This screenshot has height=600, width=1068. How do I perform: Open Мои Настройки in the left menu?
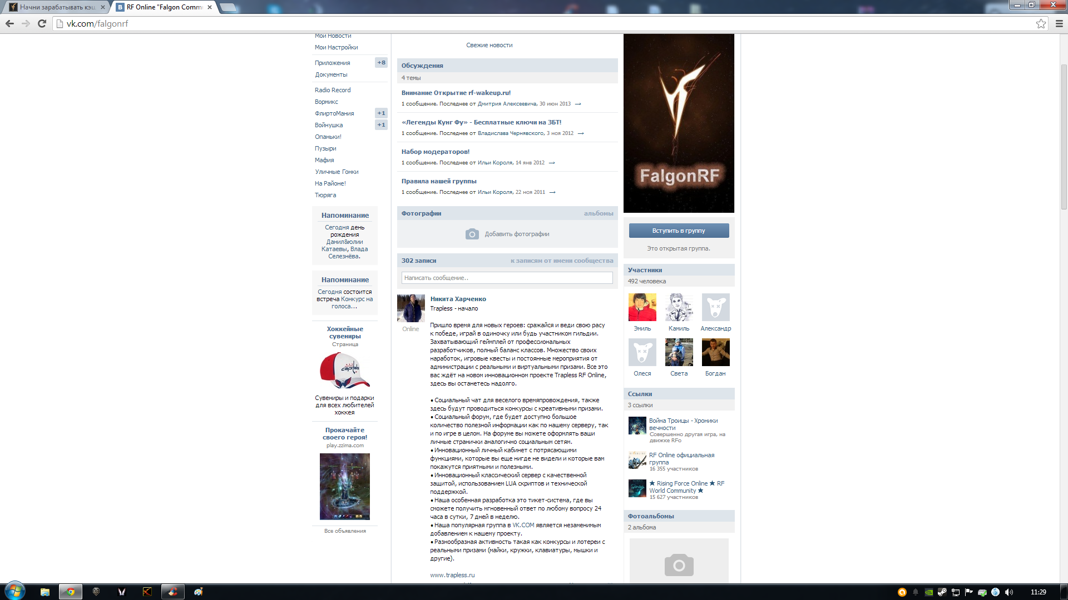[336, 48]
